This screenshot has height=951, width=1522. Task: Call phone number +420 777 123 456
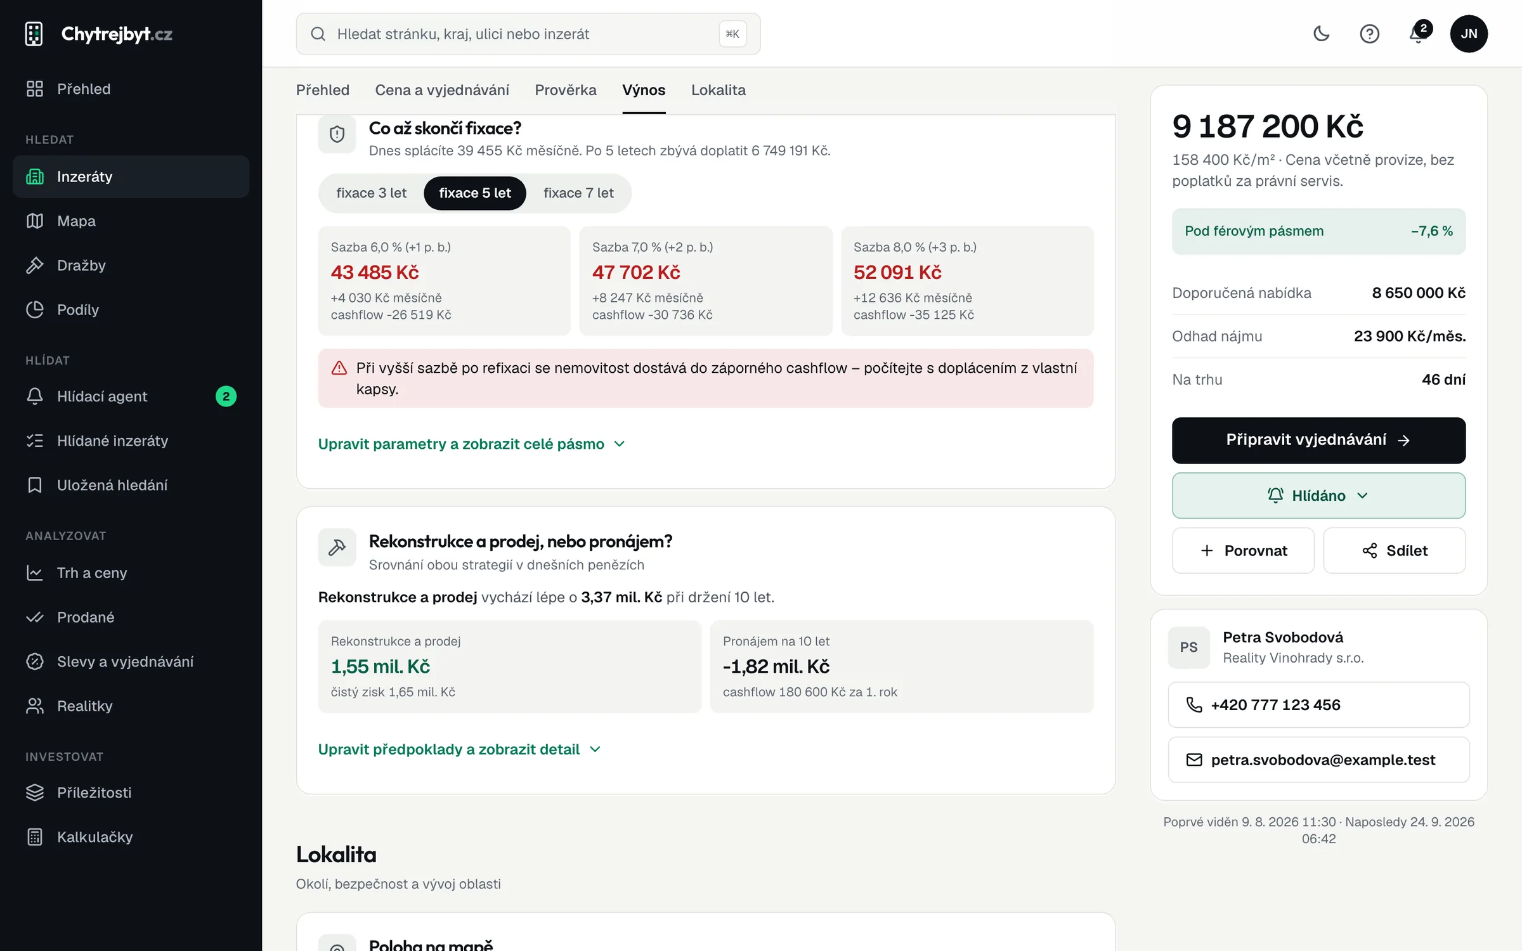coord(1318,704)
